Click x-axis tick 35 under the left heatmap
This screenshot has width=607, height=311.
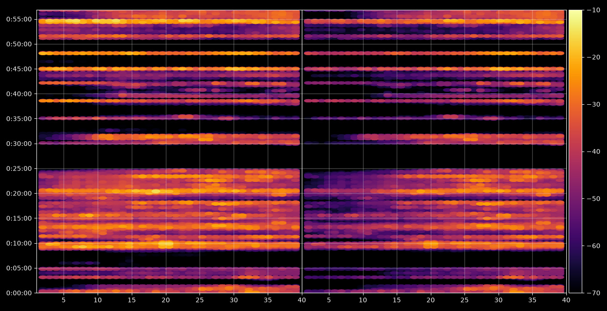coord(268,300)
